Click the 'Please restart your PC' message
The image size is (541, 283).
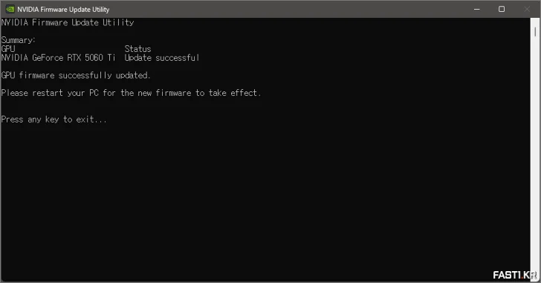coord(131,93)
